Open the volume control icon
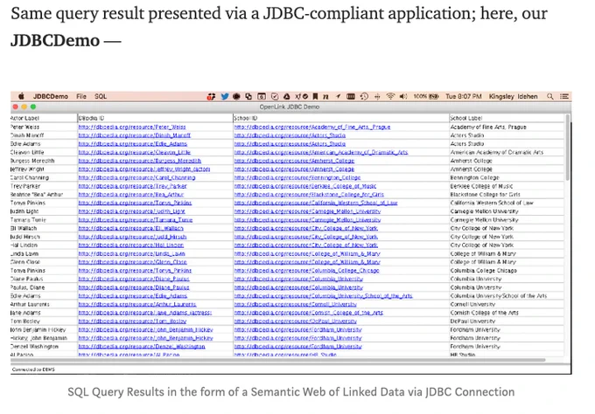The width and height of the screenshot is (595, 414). (x=403, y=97)
